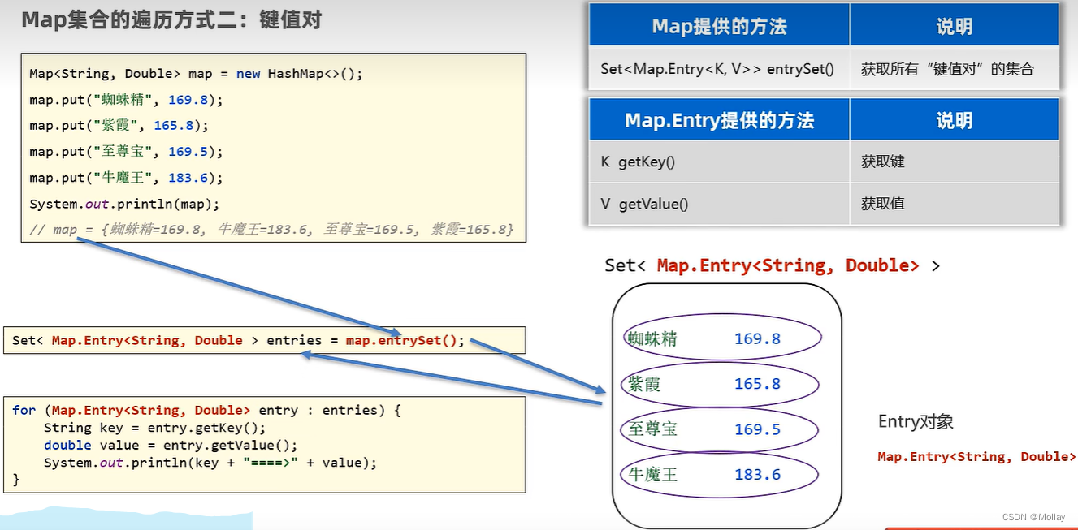Click the comment line starting "// map = {蜘蛛精=169.8"
This screenshot has width=1078, height=530.
(x=271, y=230)
